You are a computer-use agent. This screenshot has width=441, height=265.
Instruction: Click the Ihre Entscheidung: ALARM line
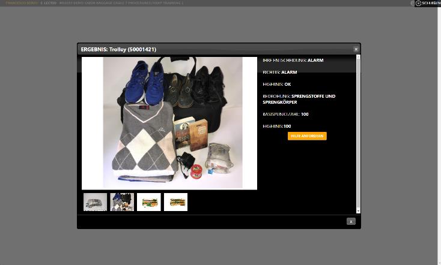pyautogui.click(x=293, y=61)
